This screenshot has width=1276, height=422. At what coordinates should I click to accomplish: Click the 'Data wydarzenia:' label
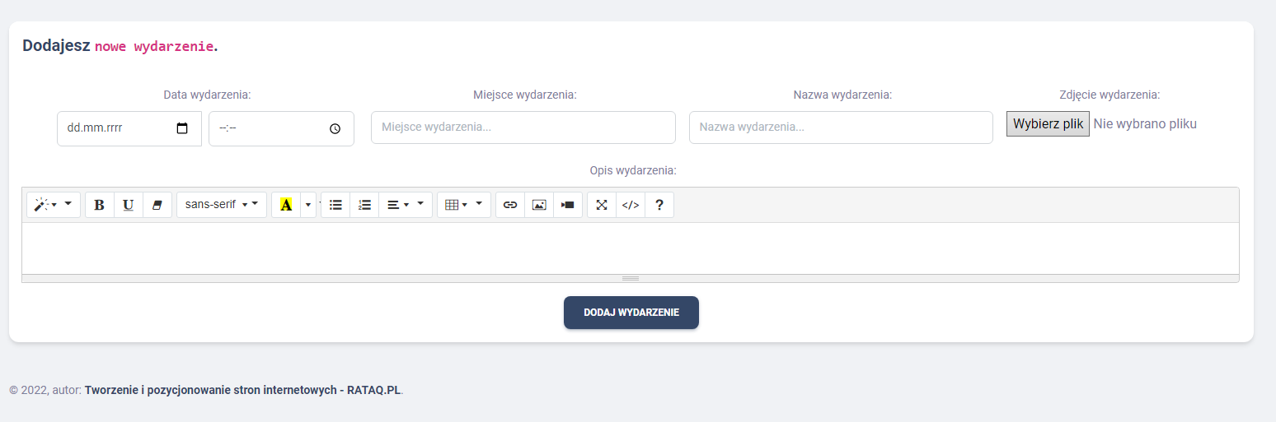207,95
